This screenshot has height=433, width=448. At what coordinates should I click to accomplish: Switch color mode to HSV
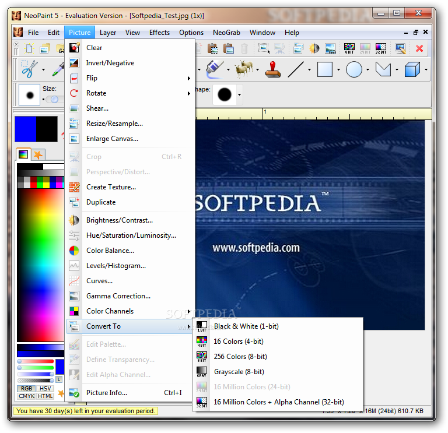point(45,389)
